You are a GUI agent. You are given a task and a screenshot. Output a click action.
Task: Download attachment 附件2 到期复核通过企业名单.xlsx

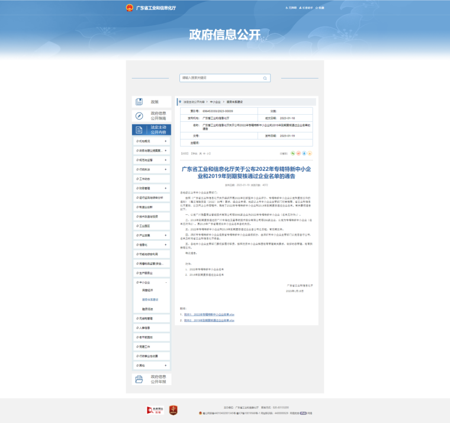coord(208,320)
